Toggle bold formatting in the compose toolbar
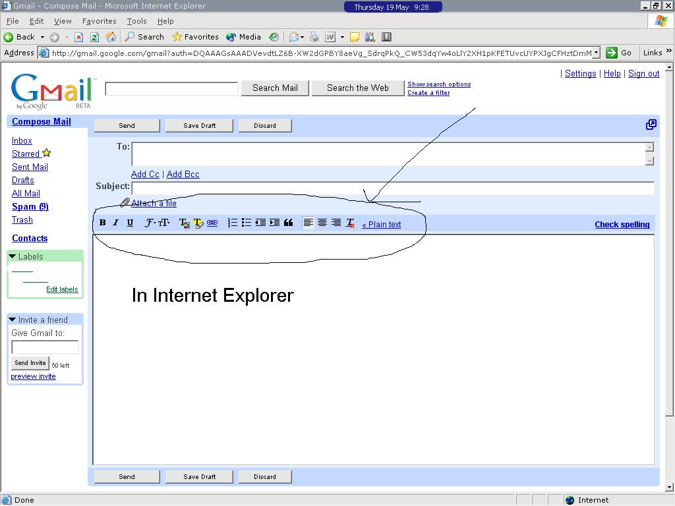 (102, 223)
